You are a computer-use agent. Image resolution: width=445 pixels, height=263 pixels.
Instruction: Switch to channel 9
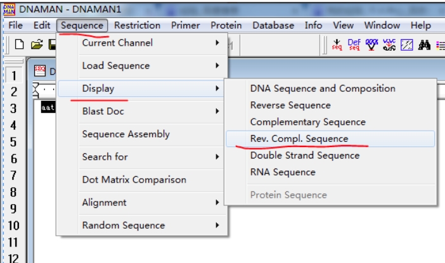[x=13, y=209]
